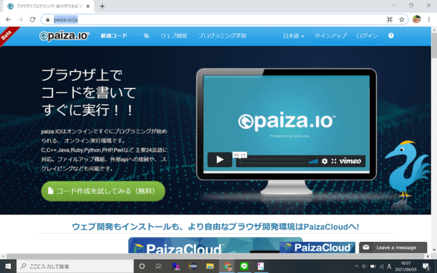Toggle the bookmark star for this page
This screenshot has width=437, height=273.
[401, 19]
